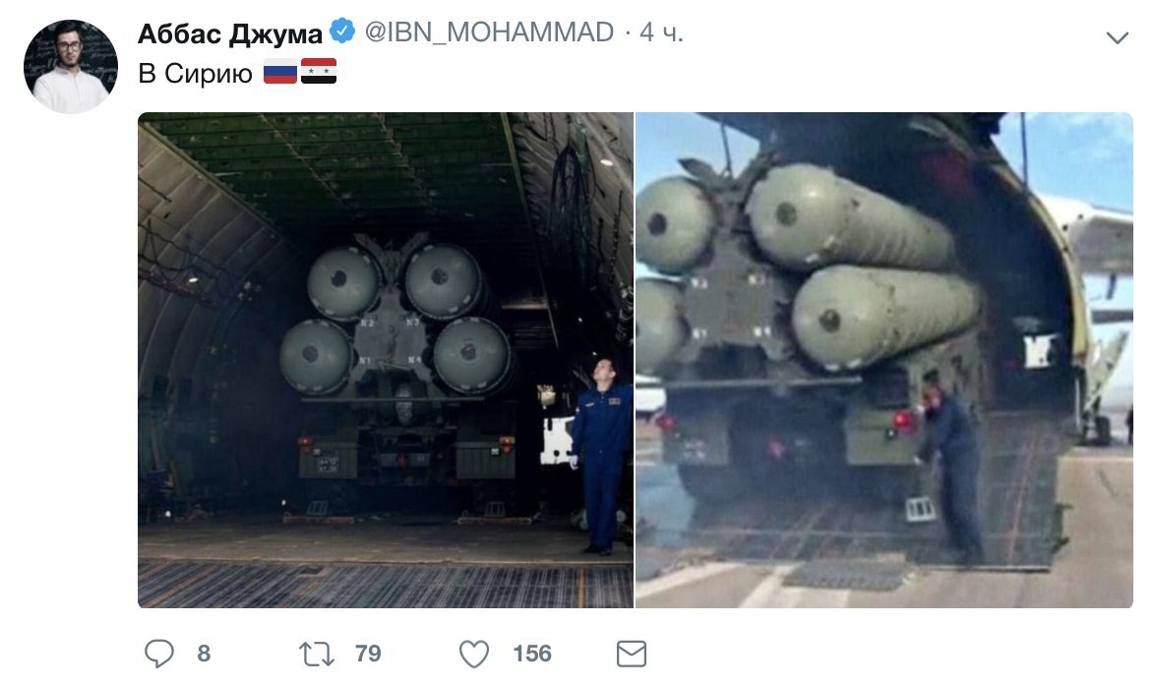
Task: Click the like count 156
Action: coord(532,654)
